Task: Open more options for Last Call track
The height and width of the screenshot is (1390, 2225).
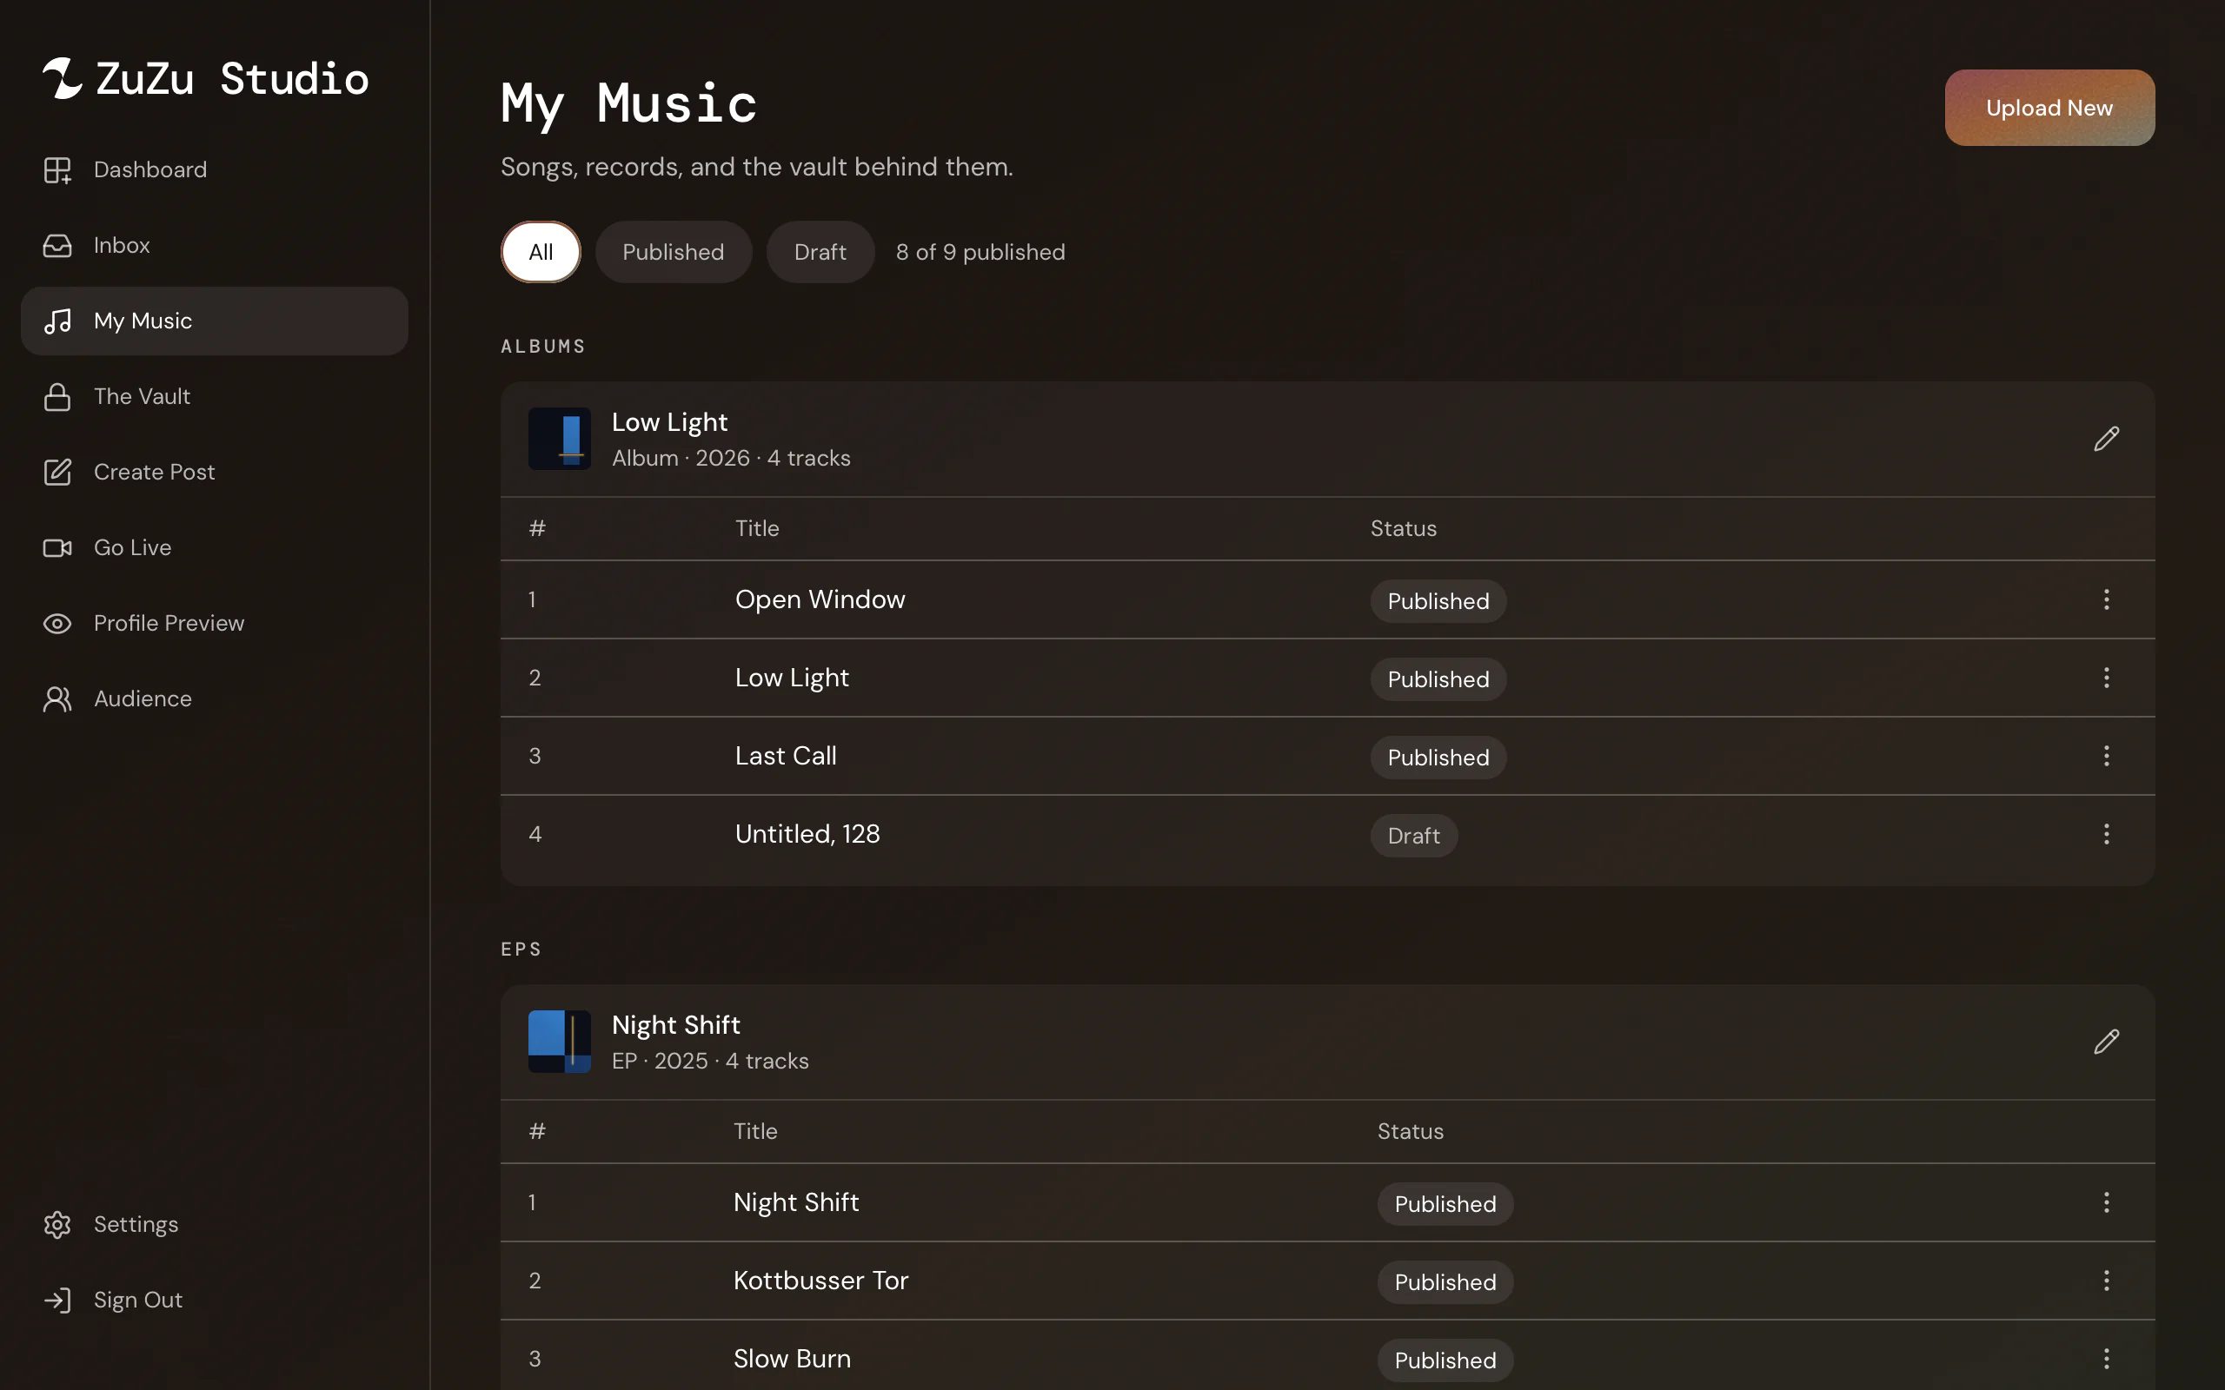Action: tap(2107, 756)
